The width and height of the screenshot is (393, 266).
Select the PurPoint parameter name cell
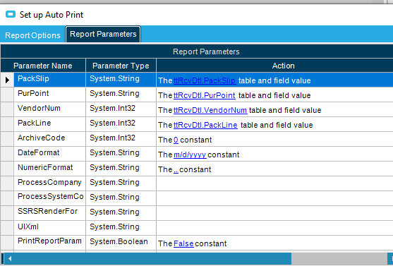[x=49, y=95]
